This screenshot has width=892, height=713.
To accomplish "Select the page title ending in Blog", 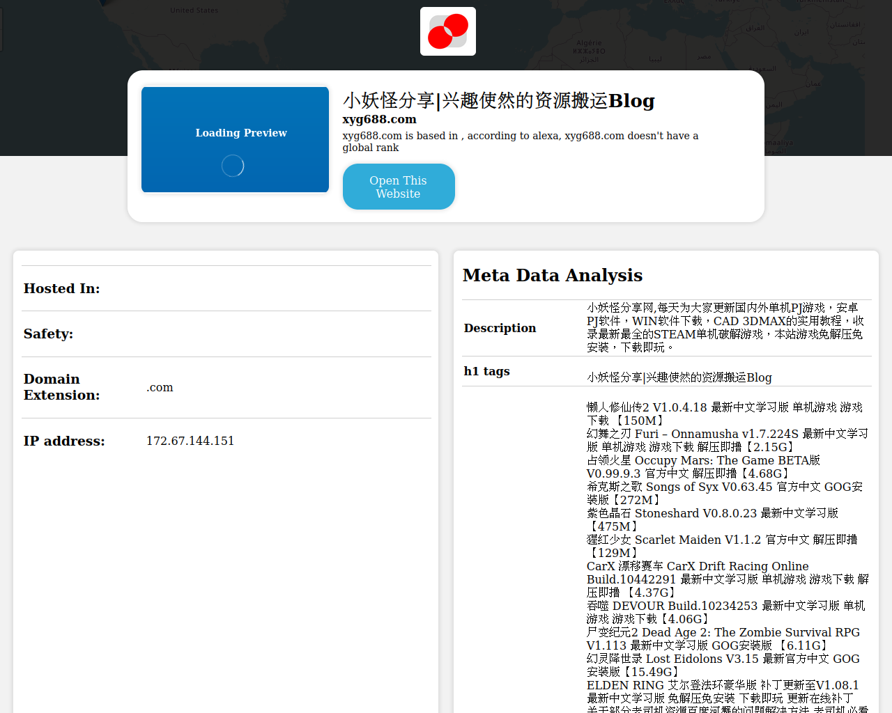I will click(x=499, y=100).
